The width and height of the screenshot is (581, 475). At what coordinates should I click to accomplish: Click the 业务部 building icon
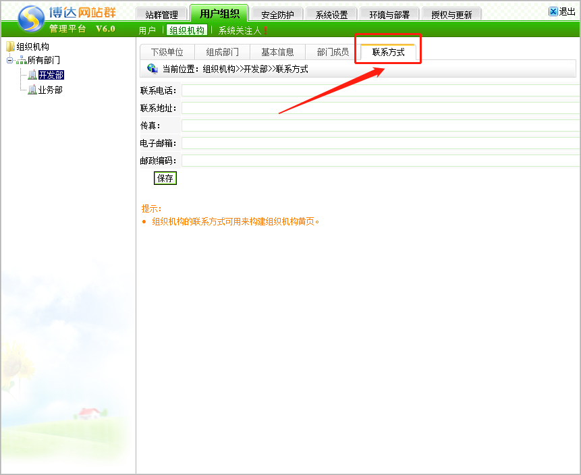[x=32, y=90]
